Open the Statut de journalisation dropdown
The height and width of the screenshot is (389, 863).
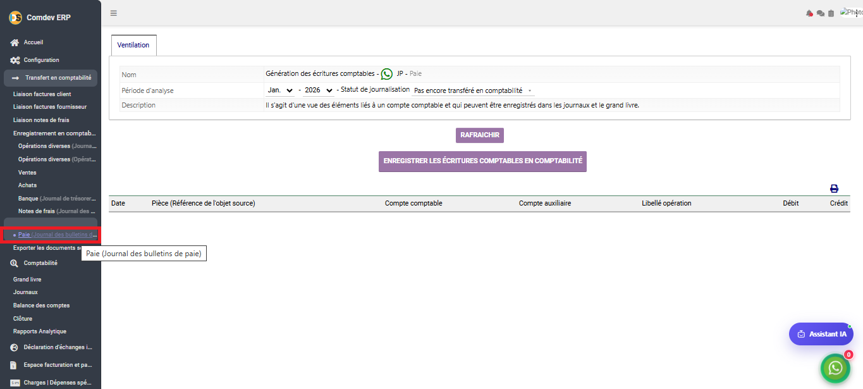pyautogui.click(x=473, y=90)
